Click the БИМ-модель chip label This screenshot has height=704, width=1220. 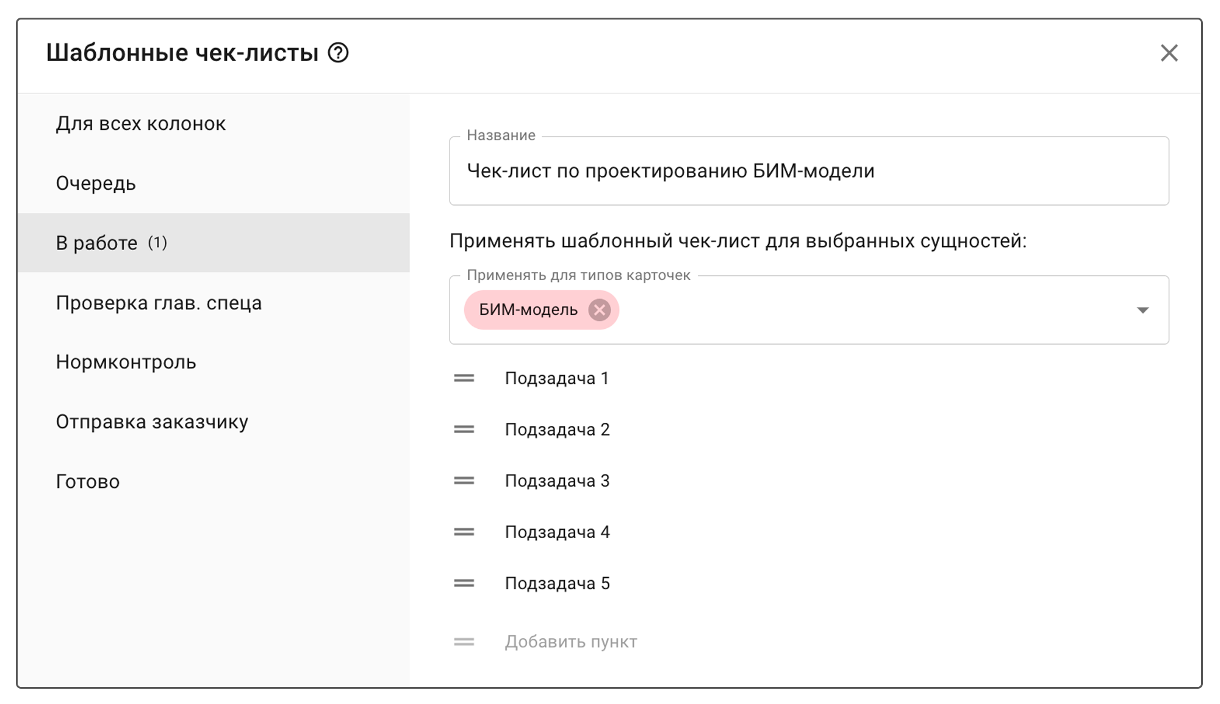coord(528,310)
